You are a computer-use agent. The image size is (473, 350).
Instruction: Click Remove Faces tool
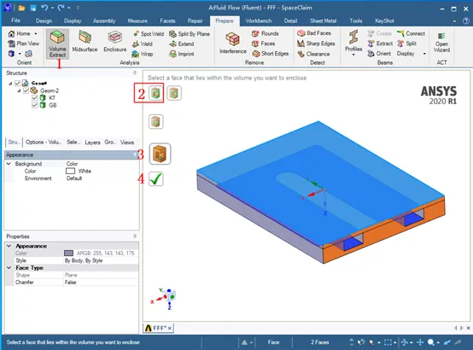pyautogui.click(x=263, y=44)
